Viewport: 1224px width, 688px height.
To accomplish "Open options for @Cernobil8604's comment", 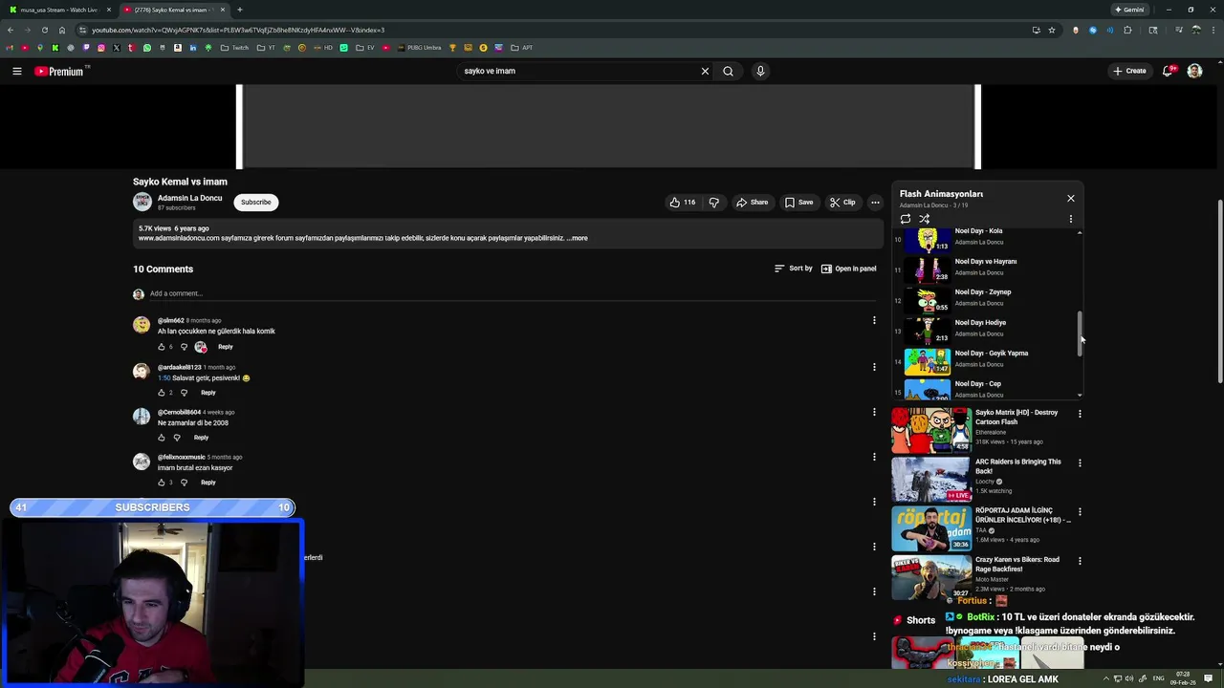I will [874, 412].
